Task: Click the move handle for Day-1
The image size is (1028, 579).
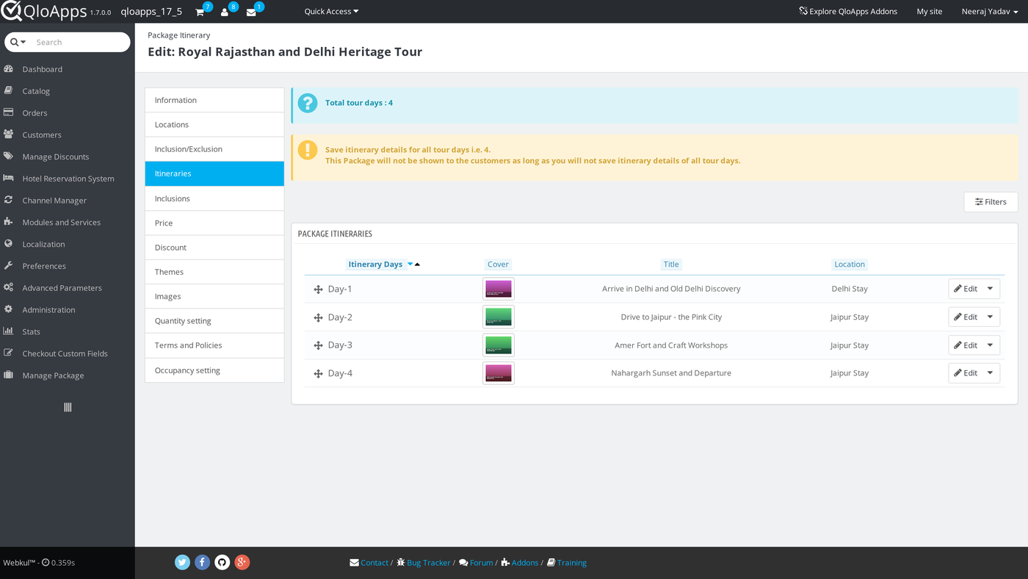Action: pyautogui.click(x=318, y=289)
